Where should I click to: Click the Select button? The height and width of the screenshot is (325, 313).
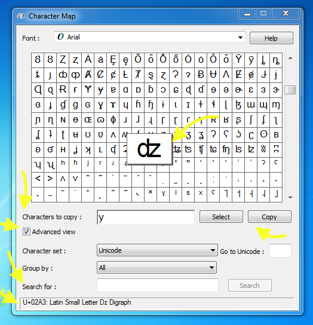click(221, 217)
